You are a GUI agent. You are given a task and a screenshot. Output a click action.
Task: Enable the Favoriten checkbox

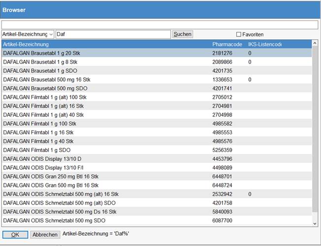[x=239, y=34]
